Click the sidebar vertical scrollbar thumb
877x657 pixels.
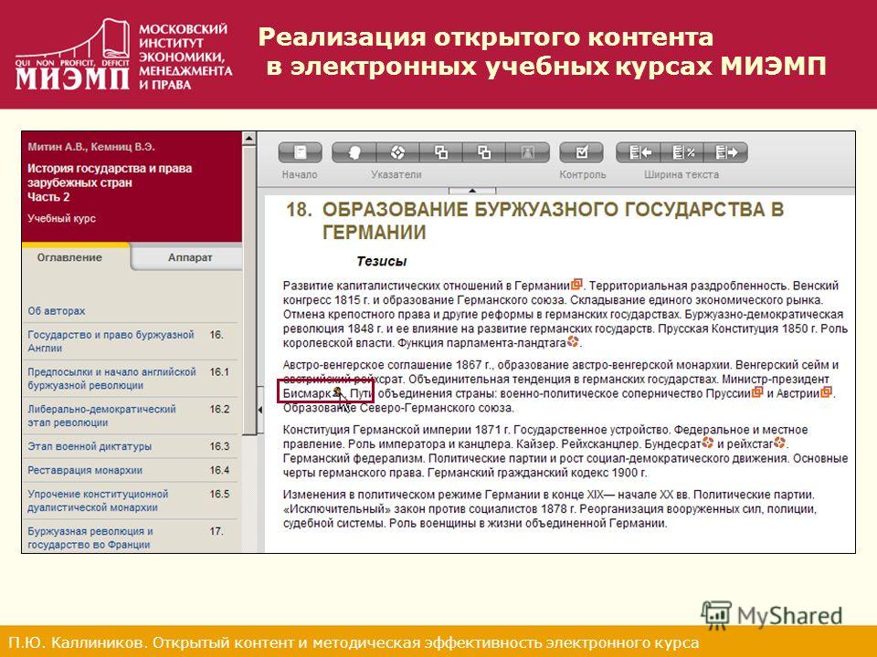249,290
